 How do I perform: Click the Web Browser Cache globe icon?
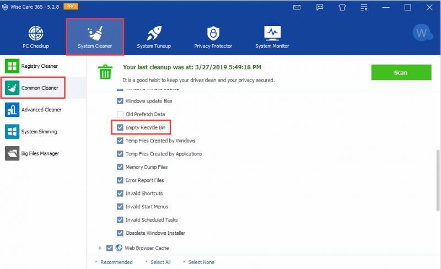(x=119, y=248)
